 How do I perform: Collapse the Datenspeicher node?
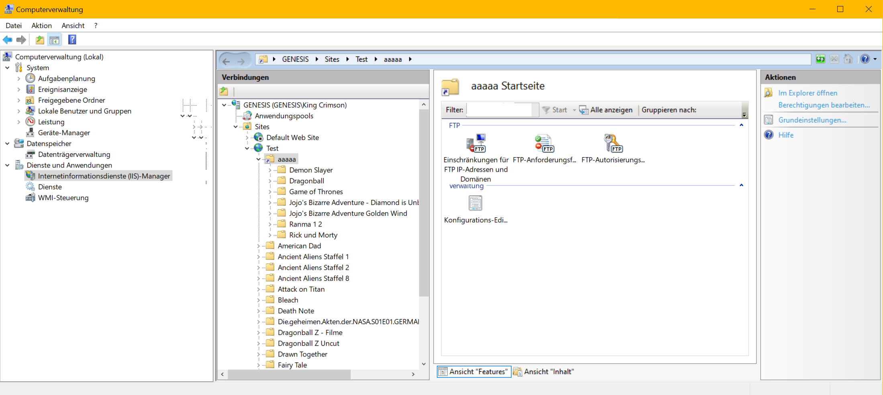coord(8,144)
